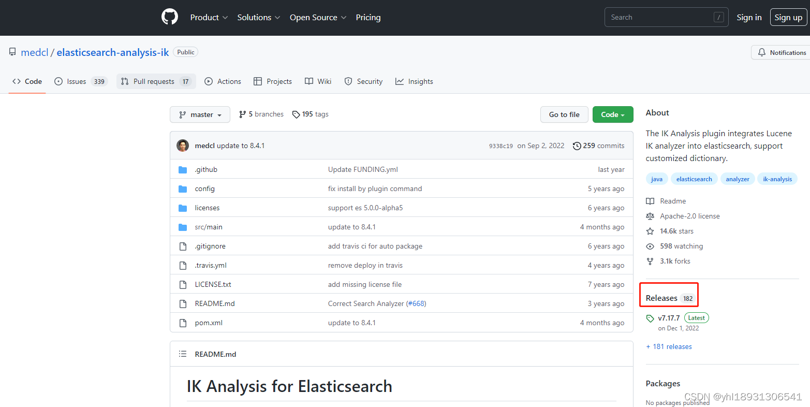Expand the Solutions dropdown menu

point(259,17)
